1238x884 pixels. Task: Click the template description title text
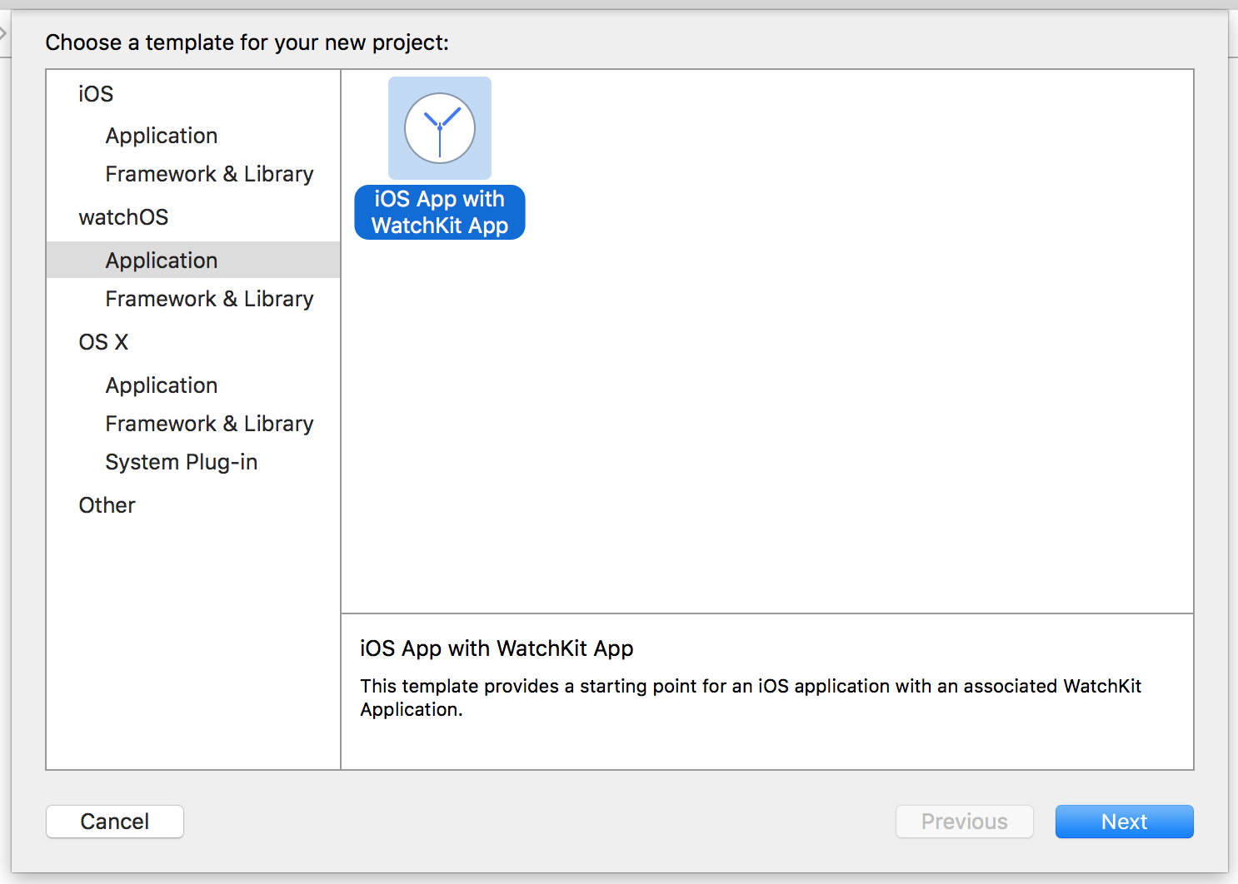[x=497, y=648]
